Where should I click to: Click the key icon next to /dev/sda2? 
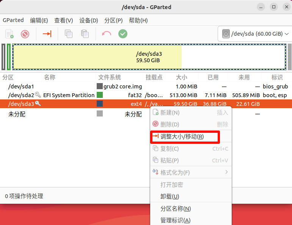coord(38,95)
